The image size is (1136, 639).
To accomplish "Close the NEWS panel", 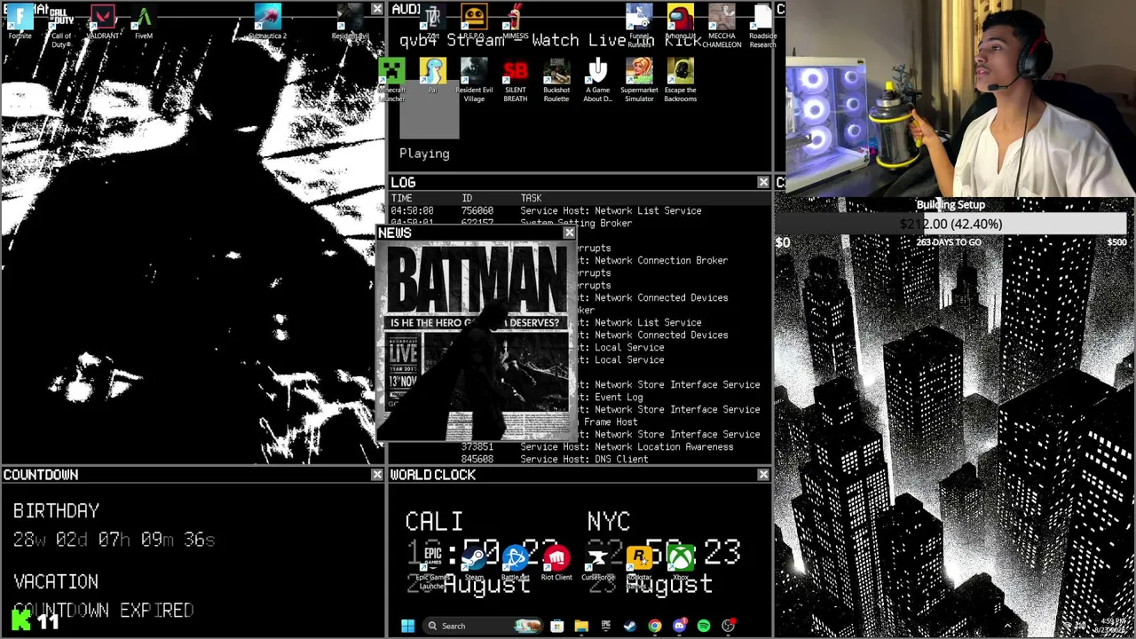I will click(x=569, y=233).
